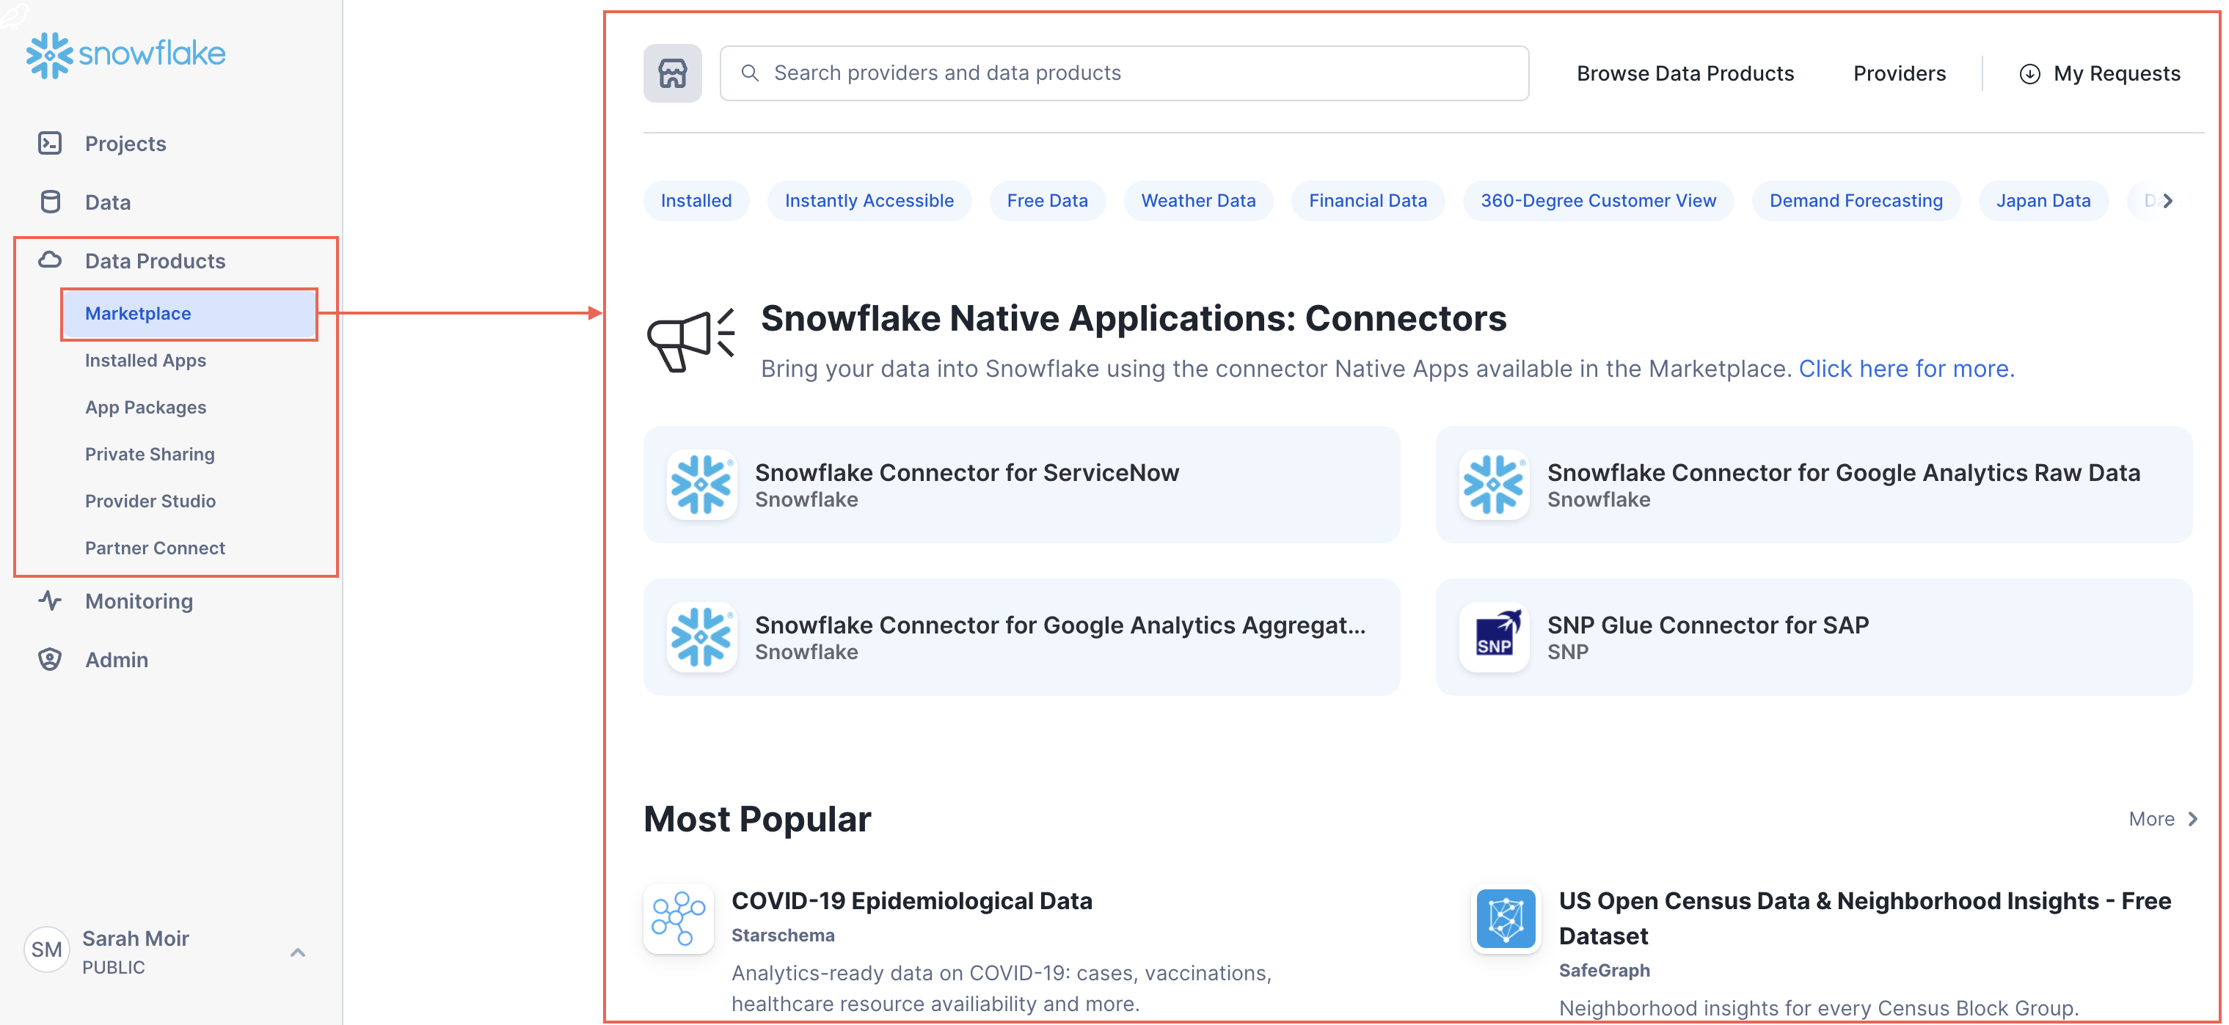This screenshot has width=2229, height=1025.
Task: Expand the Sarah Moir user menu
Action: pos(298,952)
